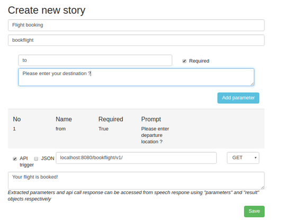Image resolution: width=303 pixels, height=221 pixels.
Task: Click the Required column header in table
Action: point(111,119)
